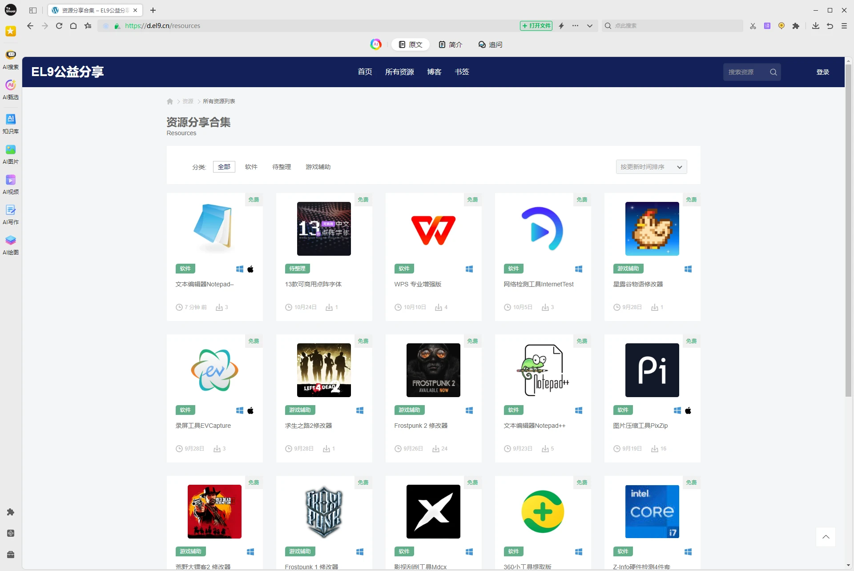Click the colorful AI assistant icon
The image size is (854, 571).
[376, 44]
